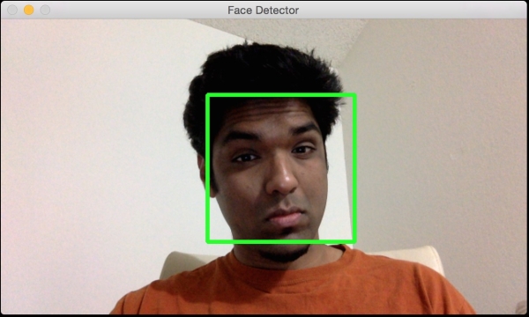Select the top-right corner of the green rectangle
529x317 pixels.
point(354,95)
